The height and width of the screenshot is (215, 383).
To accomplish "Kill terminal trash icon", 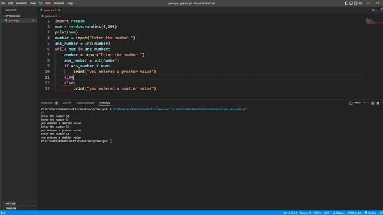I will click(378, 103).
